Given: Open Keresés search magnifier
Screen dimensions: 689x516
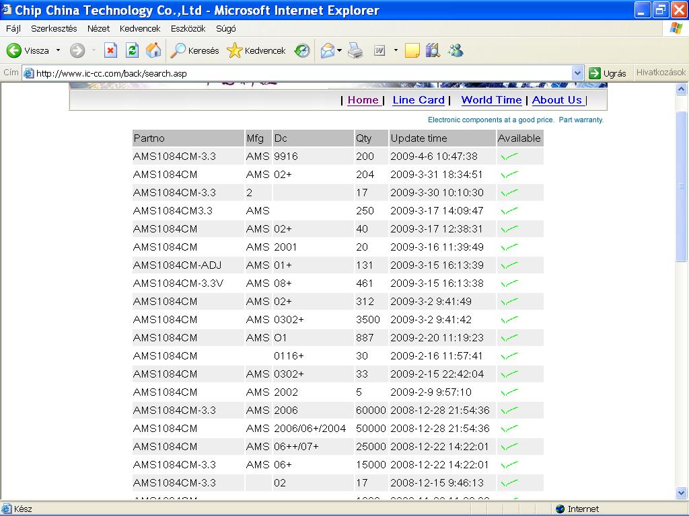Looking at the screenshot, I should pyautogui.click(x=178, y=50).
